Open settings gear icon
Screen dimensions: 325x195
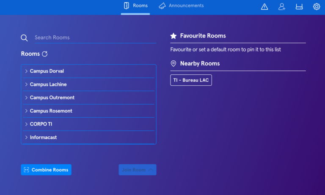coord(317,7)
